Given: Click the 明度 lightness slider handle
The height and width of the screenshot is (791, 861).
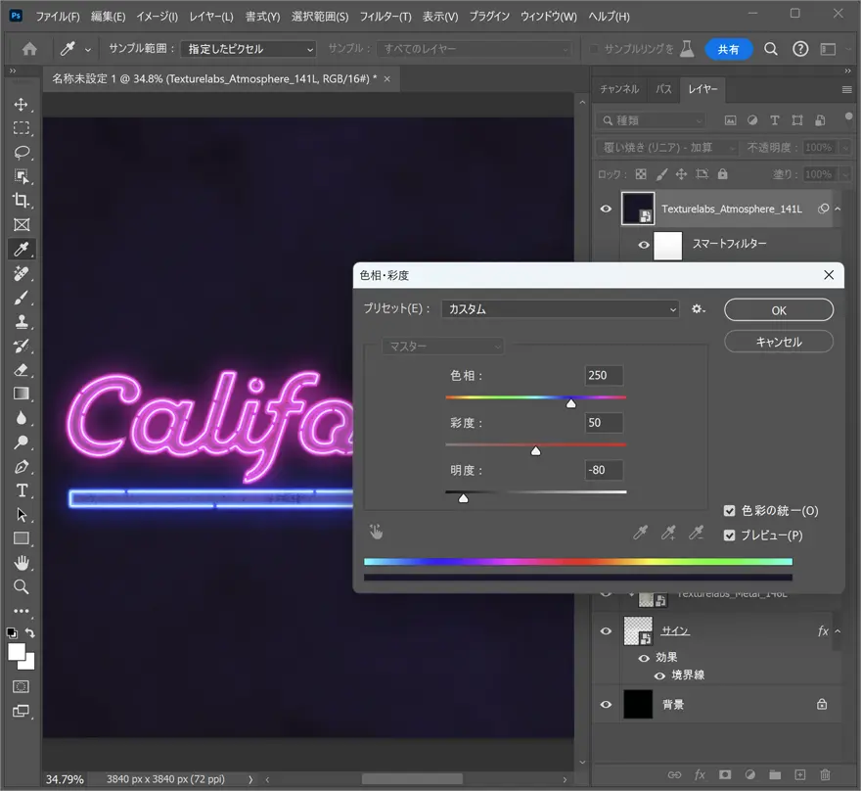Looking at the screenshot, I should (464, 498).
